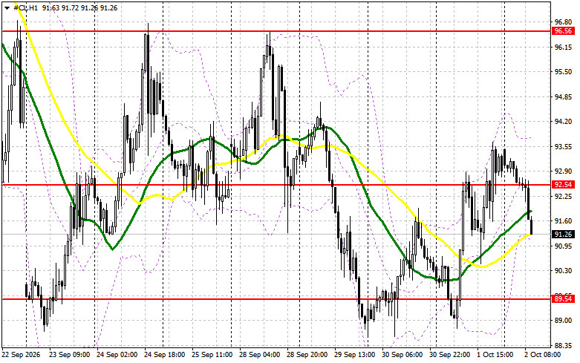Click the 22 Sep 2026 date label
The height and width of the screenshot is (363, 580).
coord(21,355)
